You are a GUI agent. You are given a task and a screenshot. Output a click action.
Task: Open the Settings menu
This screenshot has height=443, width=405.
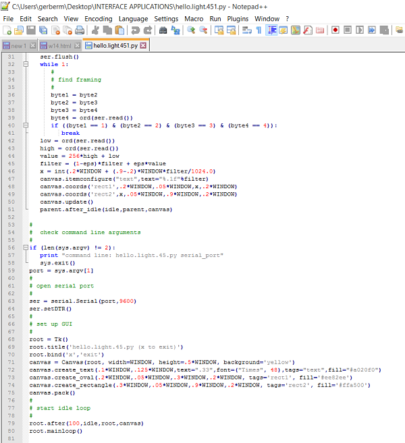pyautogui.click(x=166, y=19)
